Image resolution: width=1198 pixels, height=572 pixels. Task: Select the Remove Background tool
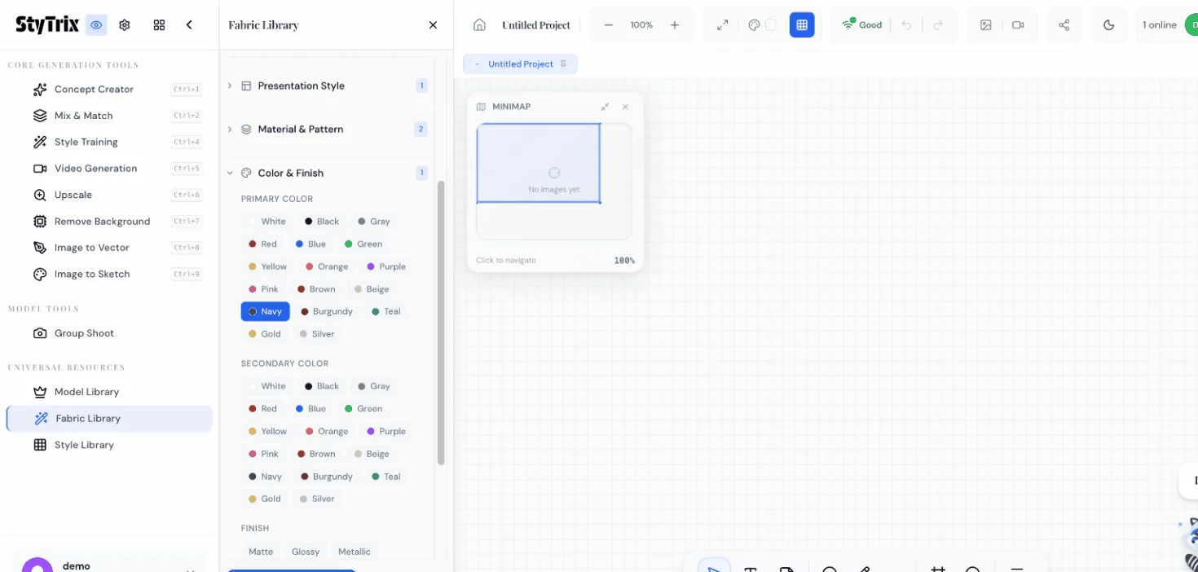tap(101, 222)
